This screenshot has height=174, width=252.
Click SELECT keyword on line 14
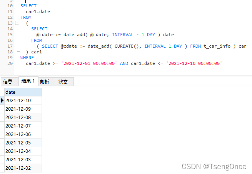(39, 29)
